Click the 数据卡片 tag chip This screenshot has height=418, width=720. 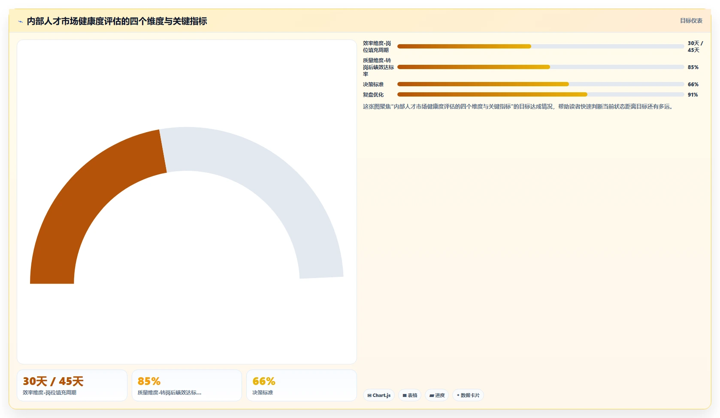[468, 395]
